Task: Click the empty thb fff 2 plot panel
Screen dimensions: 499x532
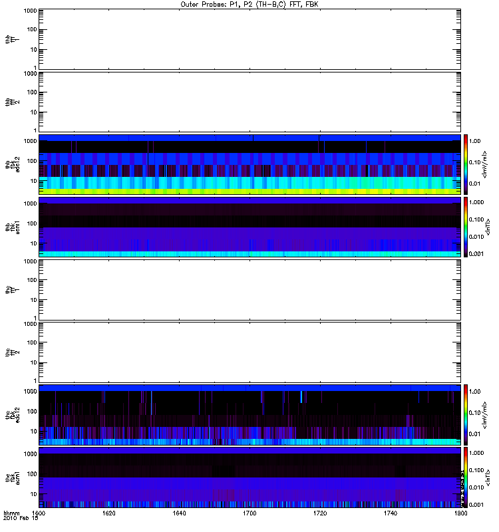Action: click(x=249, y=102)
